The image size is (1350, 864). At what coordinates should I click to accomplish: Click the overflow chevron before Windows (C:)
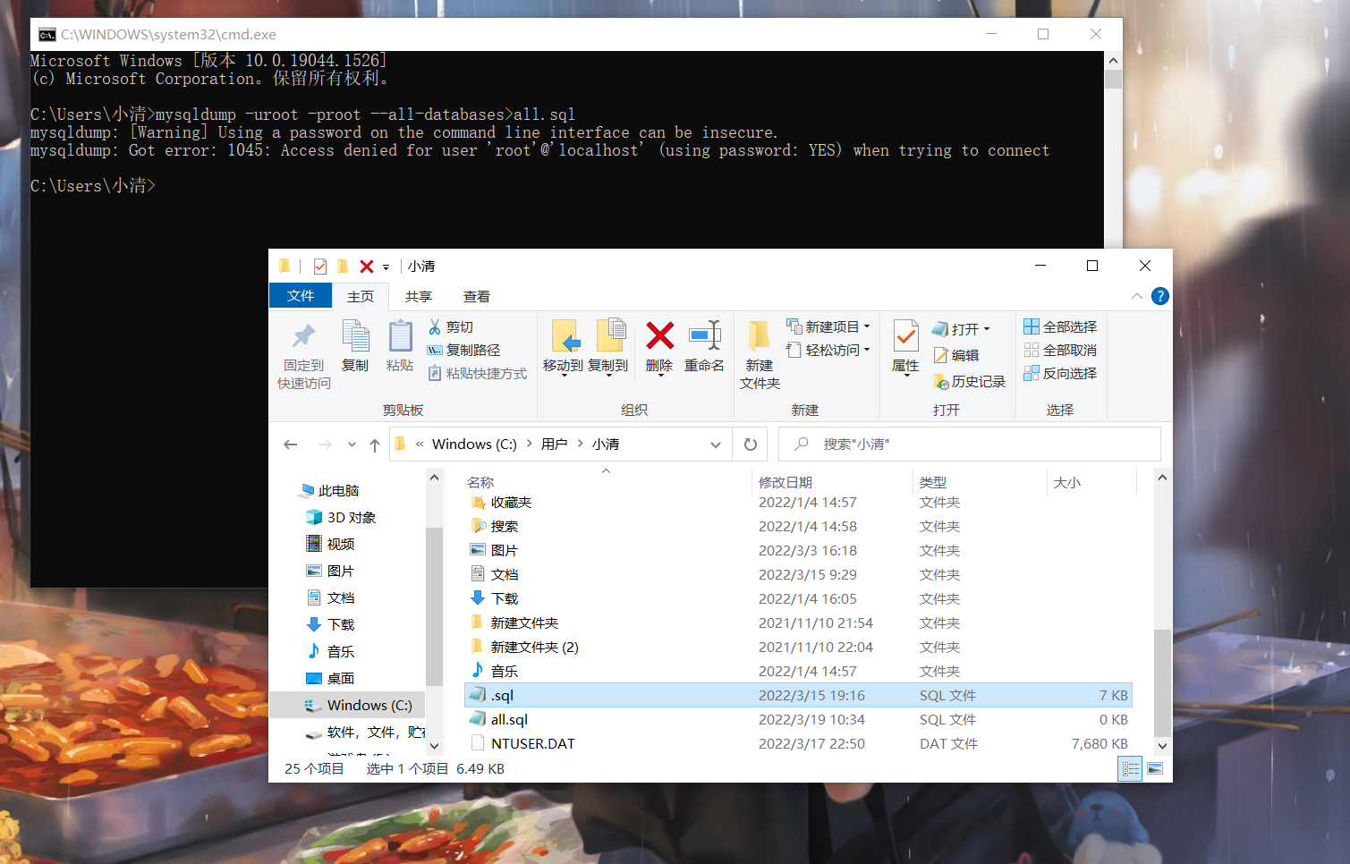[420, 445]
